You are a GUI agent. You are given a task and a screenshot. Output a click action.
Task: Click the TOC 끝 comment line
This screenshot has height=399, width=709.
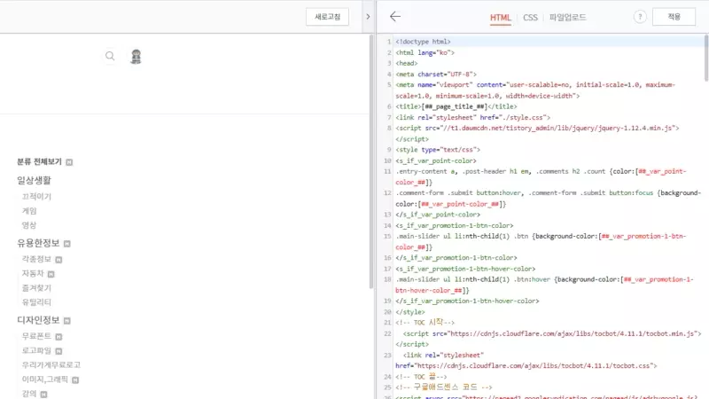tap(421, 376)
